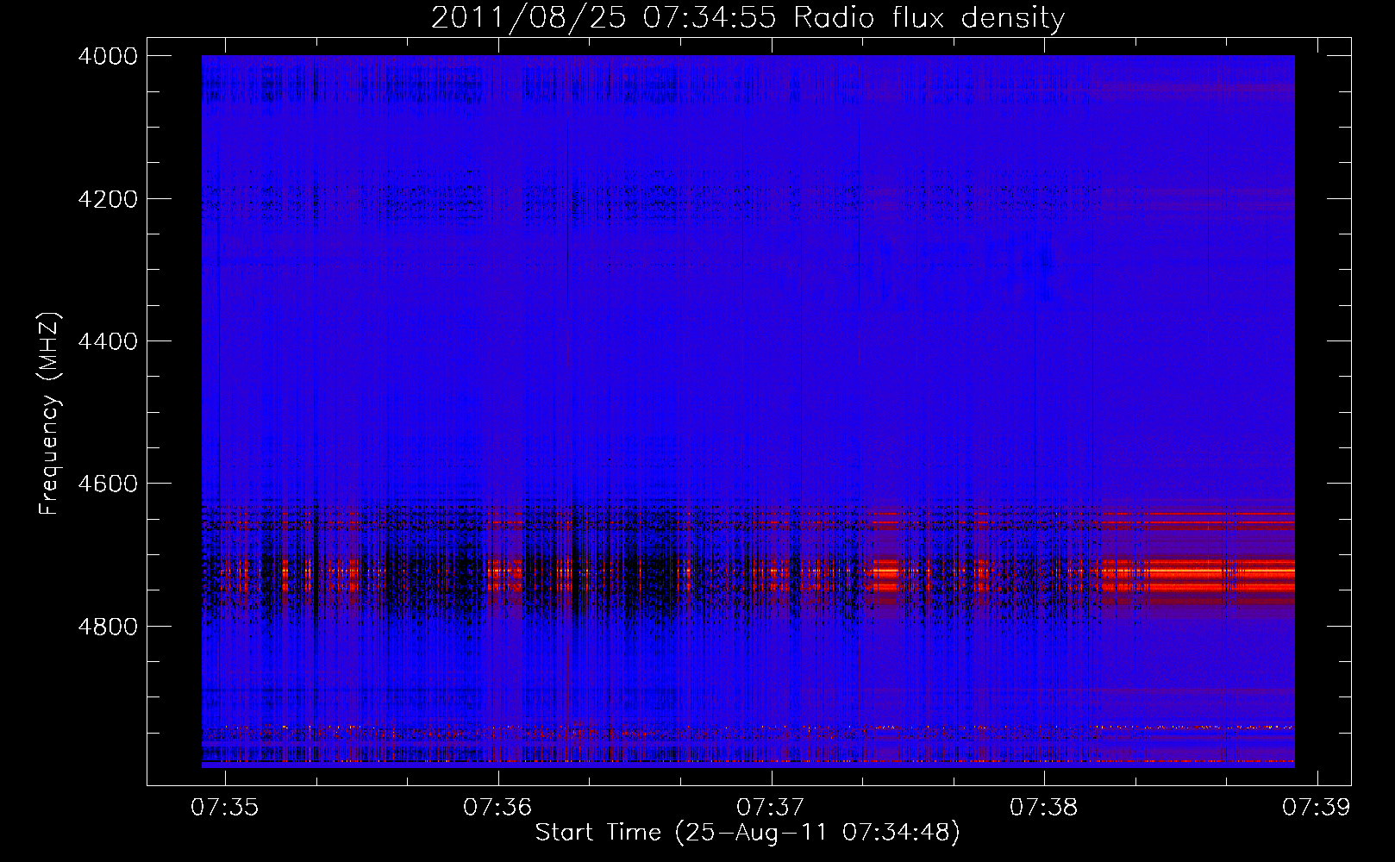Click the 07:37 time tick label
This screenshot has width=1395, height=862.
coord(771,808)
